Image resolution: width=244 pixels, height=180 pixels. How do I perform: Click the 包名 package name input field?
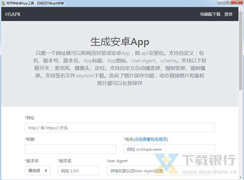[169, 149]
